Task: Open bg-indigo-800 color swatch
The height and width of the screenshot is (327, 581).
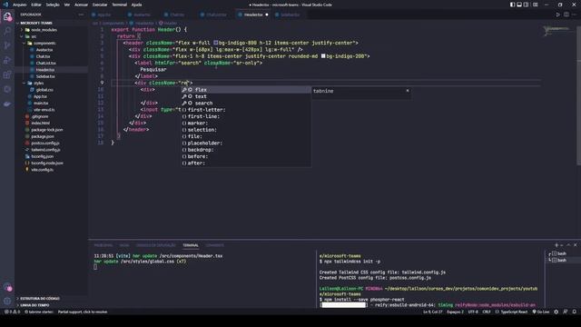Action: pos(215,43)
